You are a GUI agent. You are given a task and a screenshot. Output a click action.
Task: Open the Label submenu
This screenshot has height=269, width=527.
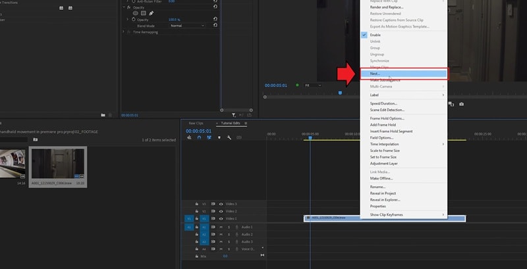(403, 95)
